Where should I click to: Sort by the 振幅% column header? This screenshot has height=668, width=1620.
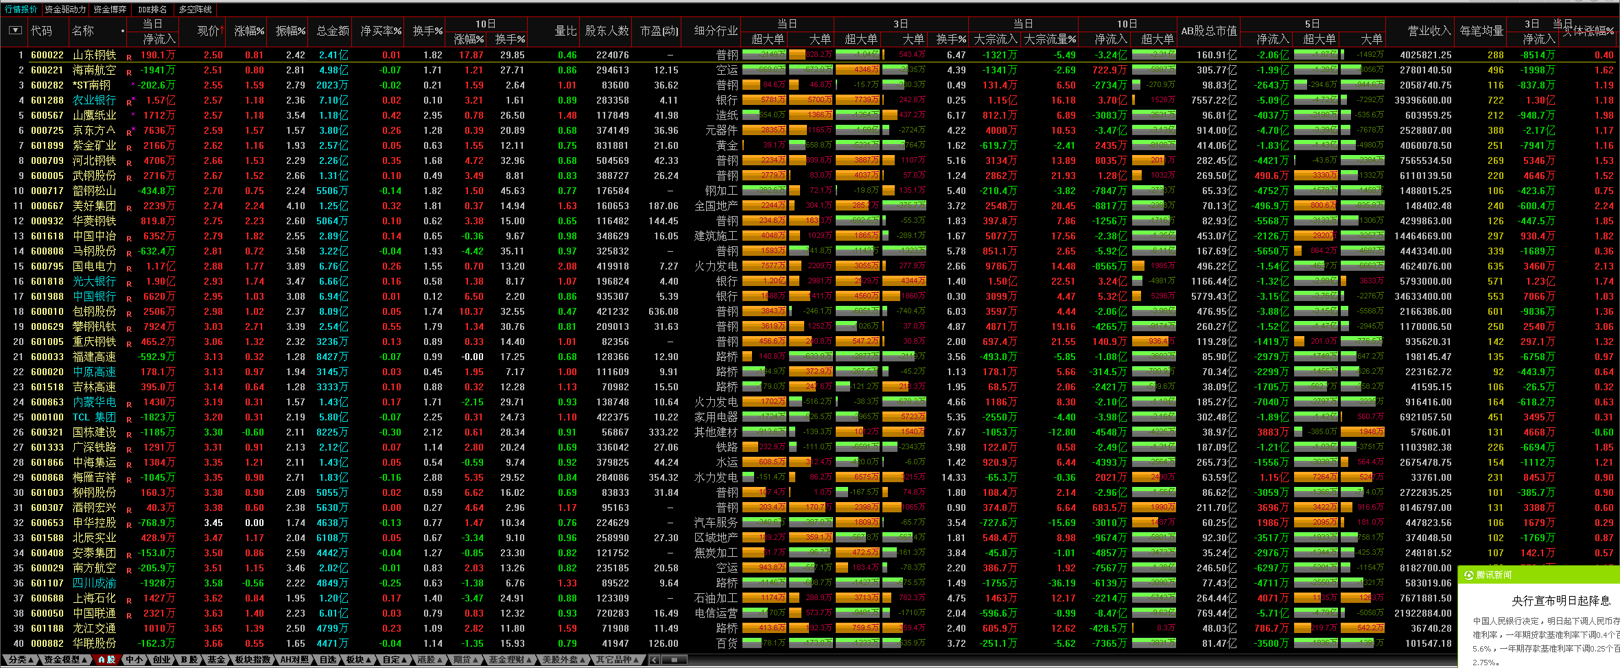click(x=291, y=31)
